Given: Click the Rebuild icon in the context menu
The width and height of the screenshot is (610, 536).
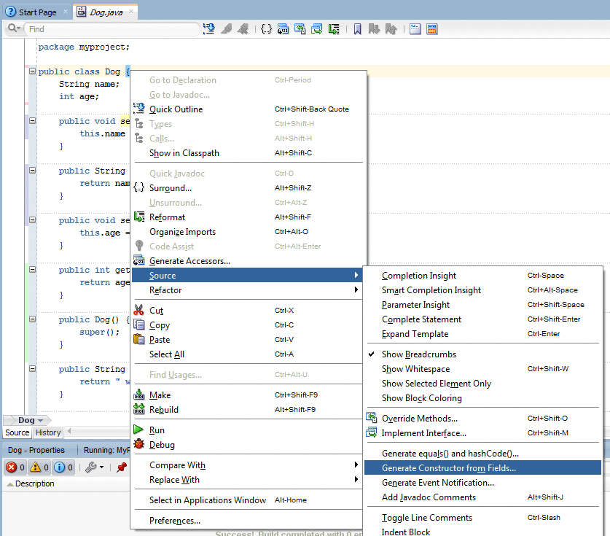Looking at the screenshot, I should pos(138,408).
